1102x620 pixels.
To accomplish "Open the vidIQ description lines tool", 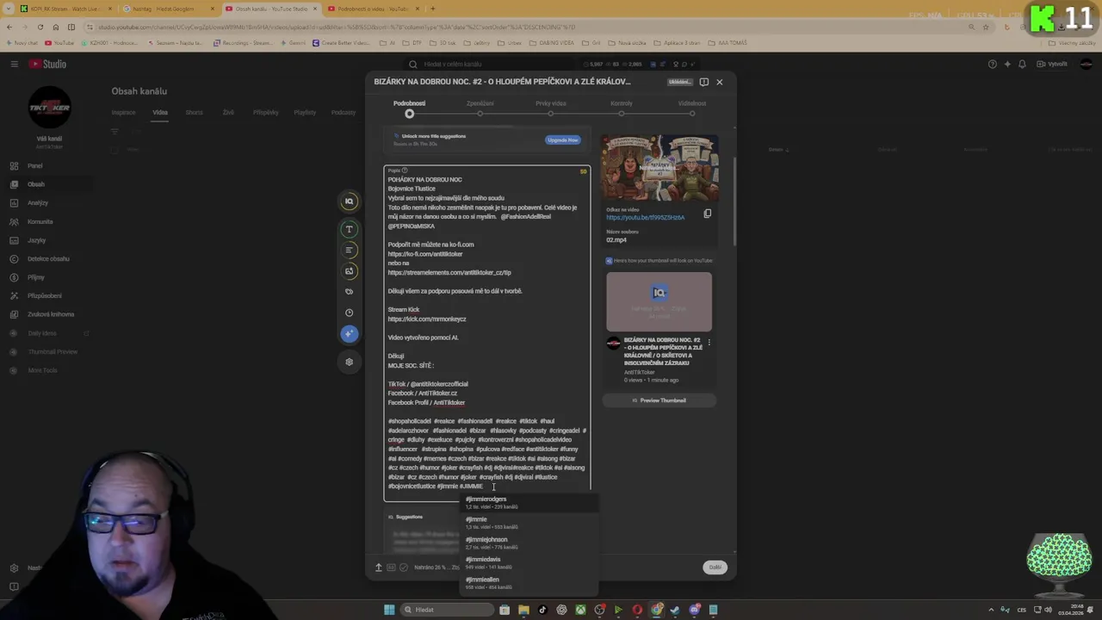I will click(x=349, y=250).
